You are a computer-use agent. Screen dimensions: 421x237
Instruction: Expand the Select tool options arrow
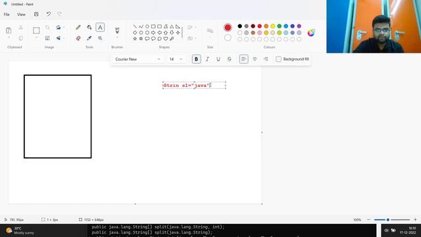36,38
